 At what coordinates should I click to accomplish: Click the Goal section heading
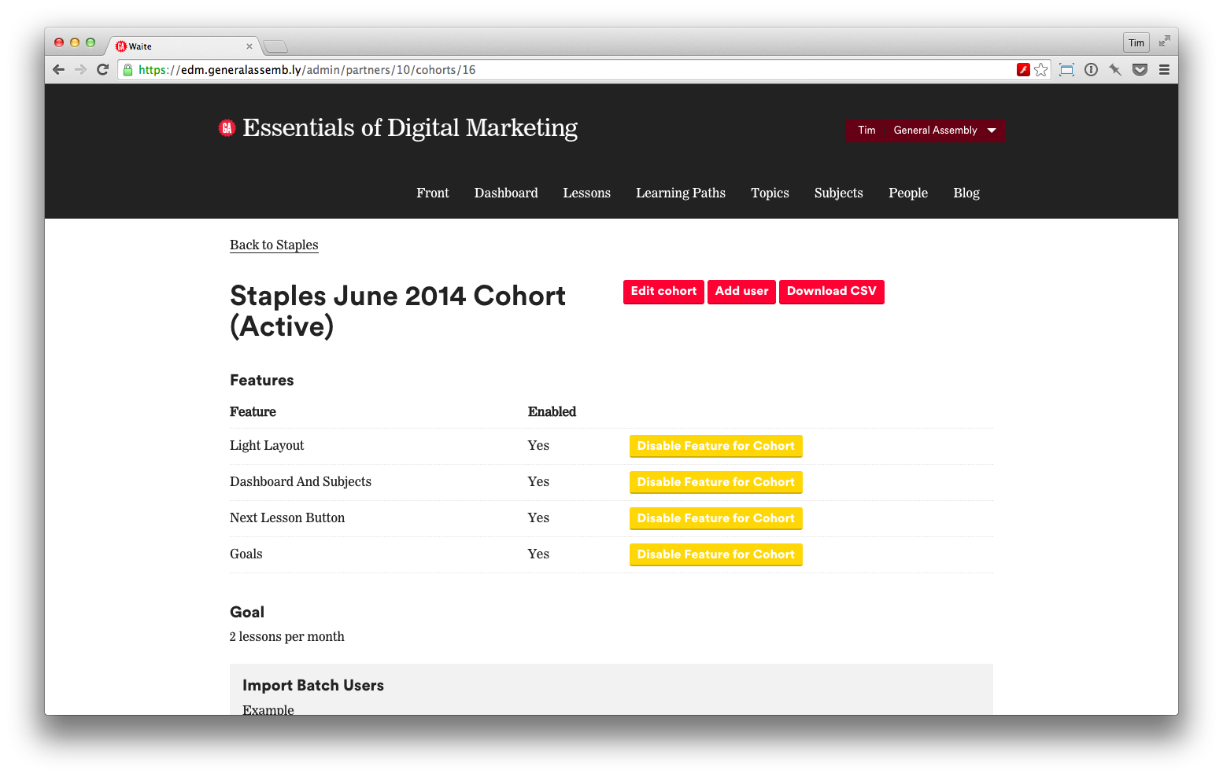coord(247,612)
